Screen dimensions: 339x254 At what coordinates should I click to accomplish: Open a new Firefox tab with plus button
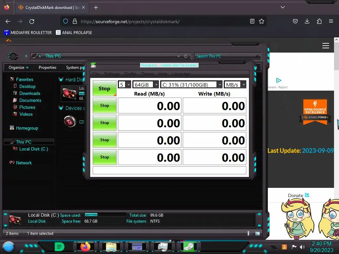(x=96, y=8)
